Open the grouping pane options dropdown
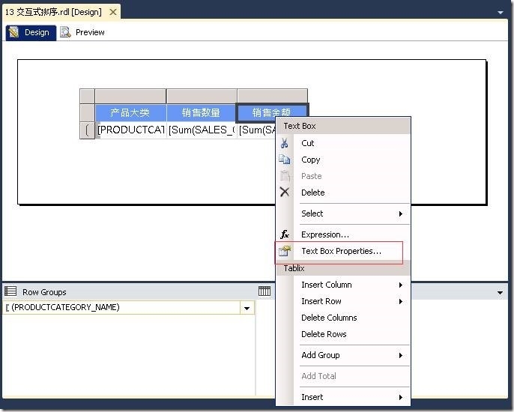Viewport: 514px width, 412px height. (x=500, y=292)
